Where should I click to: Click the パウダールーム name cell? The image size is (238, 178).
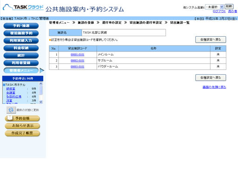pyautogui.click(x=153, y=67)
